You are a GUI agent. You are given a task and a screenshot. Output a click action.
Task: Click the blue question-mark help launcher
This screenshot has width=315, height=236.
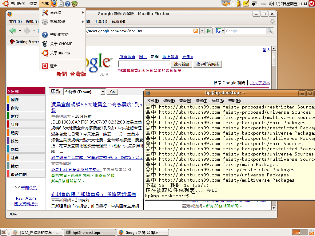tap(67, 4)
